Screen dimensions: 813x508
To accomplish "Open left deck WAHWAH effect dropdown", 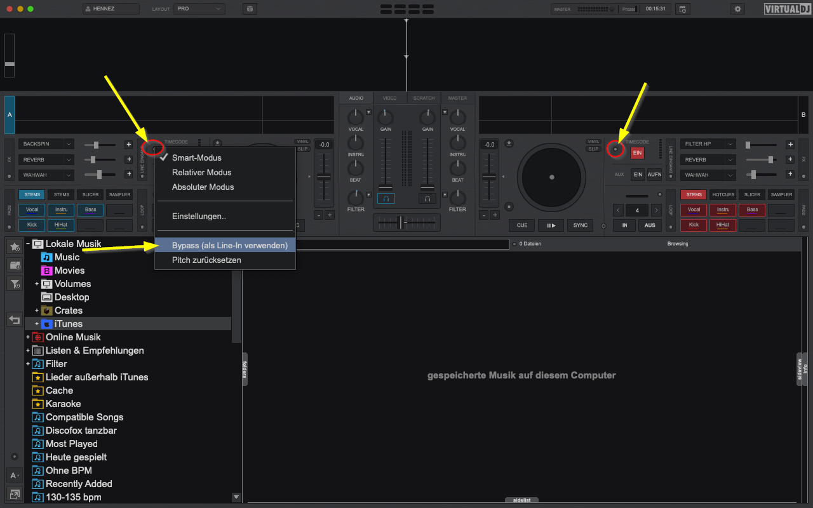I will point(46,175).
